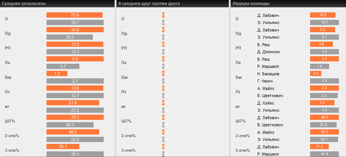Image resolution: width=346 pixels, height=157 pixels.
Task: Select Б. Цветкович beside the 81.8 bar
Action: (x=271, y=125)
